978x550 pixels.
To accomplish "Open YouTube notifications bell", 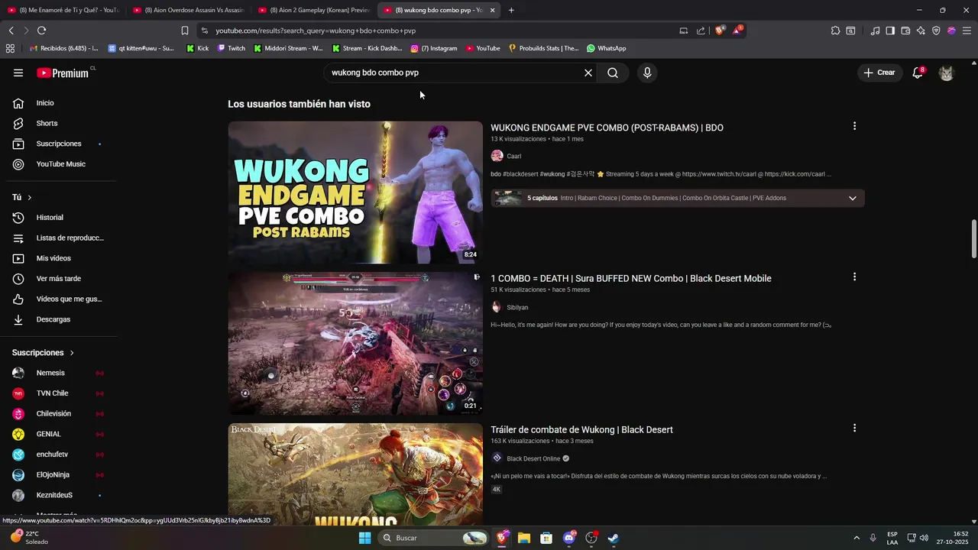I will point(918,73).
